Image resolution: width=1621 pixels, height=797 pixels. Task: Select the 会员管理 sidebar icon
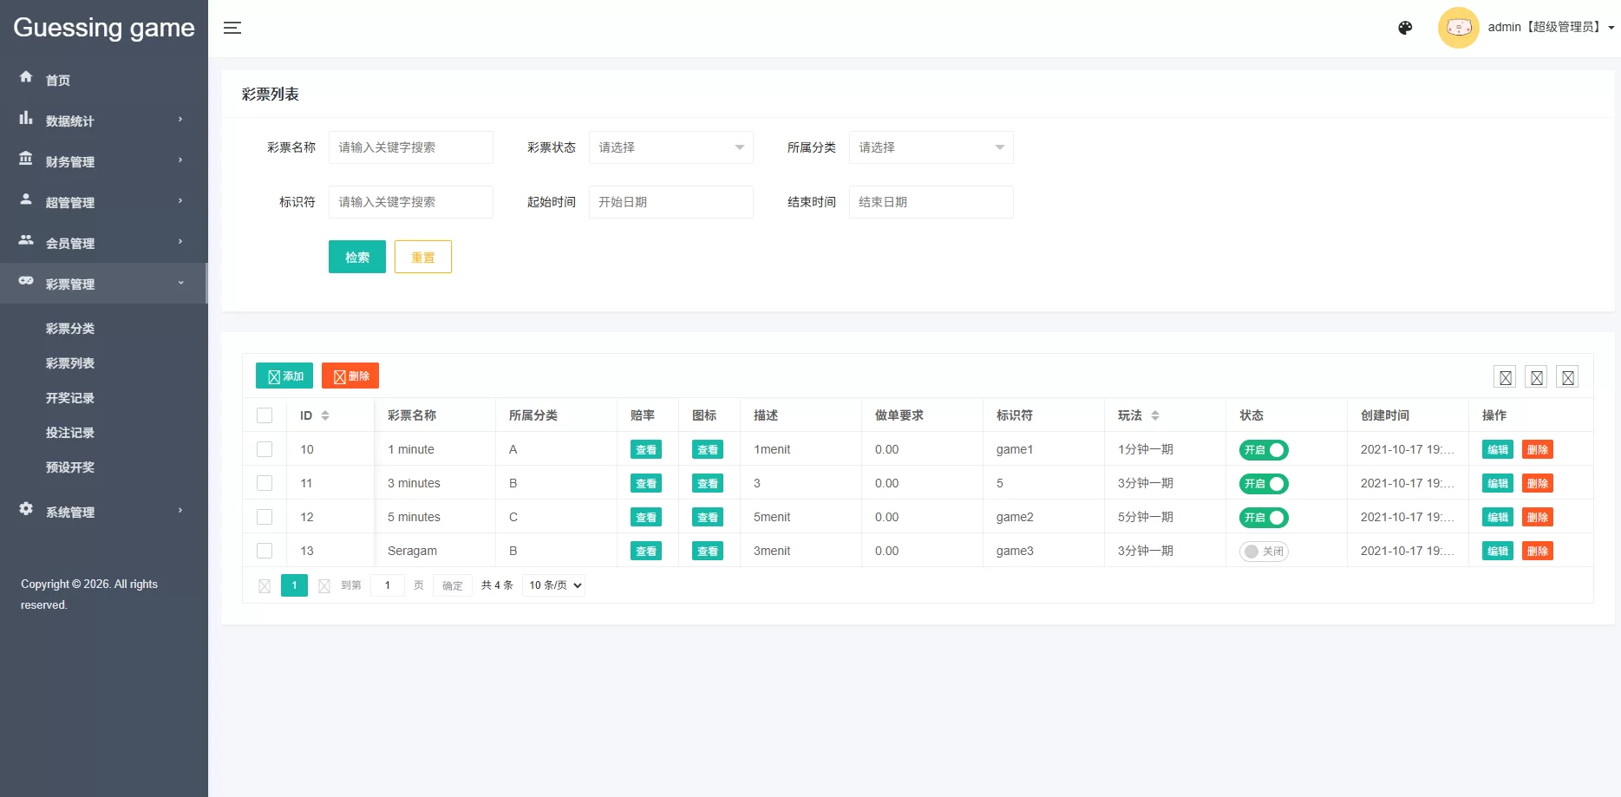pyautogui.click(x=26, y=243)
